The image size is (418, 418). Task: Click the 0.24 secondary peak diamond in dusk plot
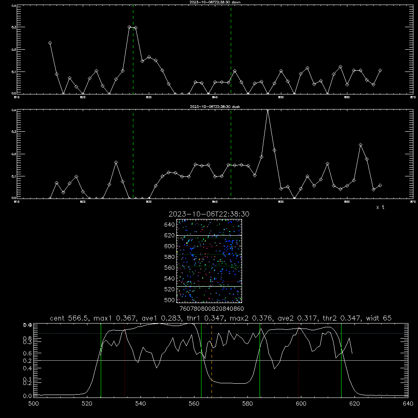pyautogui.click(x=360, y=145)
